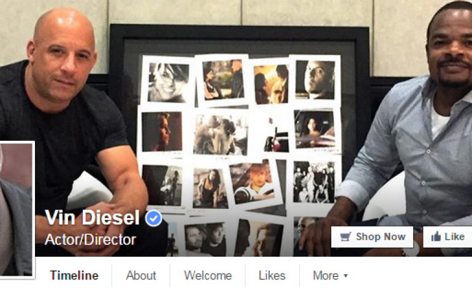Click the thumbs-up icon on Like
This screenshot has width=472, height=288.
click(x=436, y=237)
